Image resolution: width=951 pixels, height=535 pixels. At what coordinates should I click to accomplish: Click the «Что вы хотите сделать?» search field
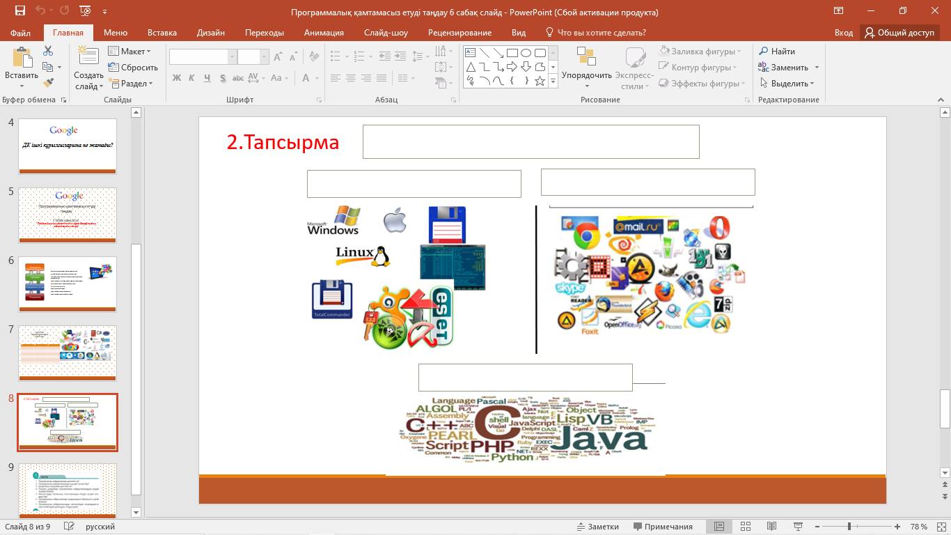(x=596, y=33)
